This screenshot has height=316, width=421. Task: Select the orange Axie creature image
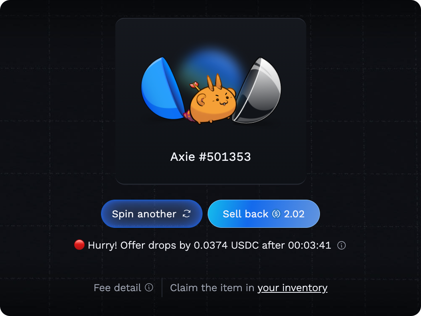coord(212,100)
